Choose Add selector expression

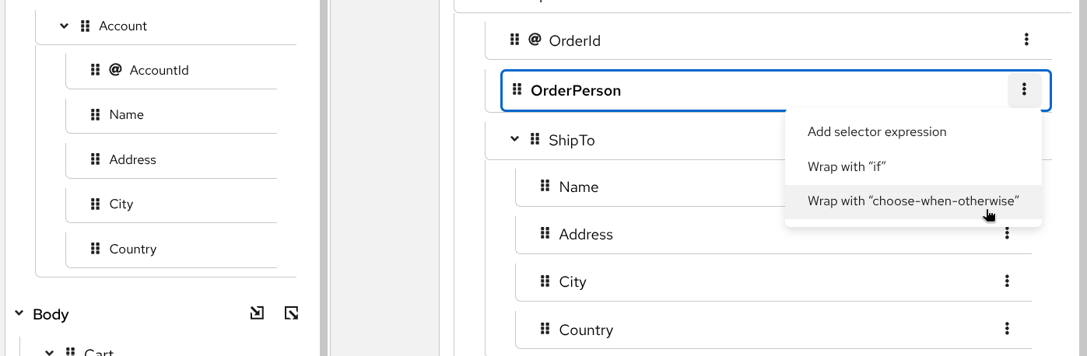(877, 132)
